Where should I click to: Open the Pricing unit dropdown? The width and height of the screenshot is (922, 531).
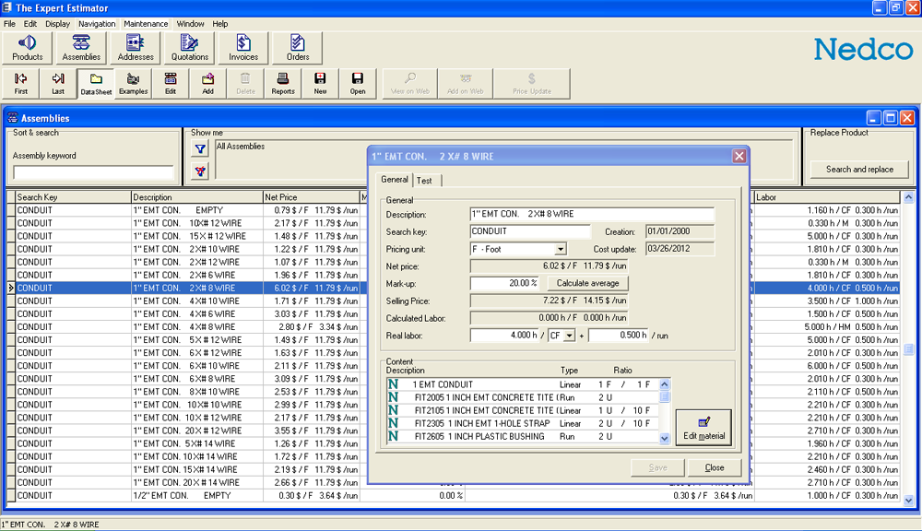(561, 249)
